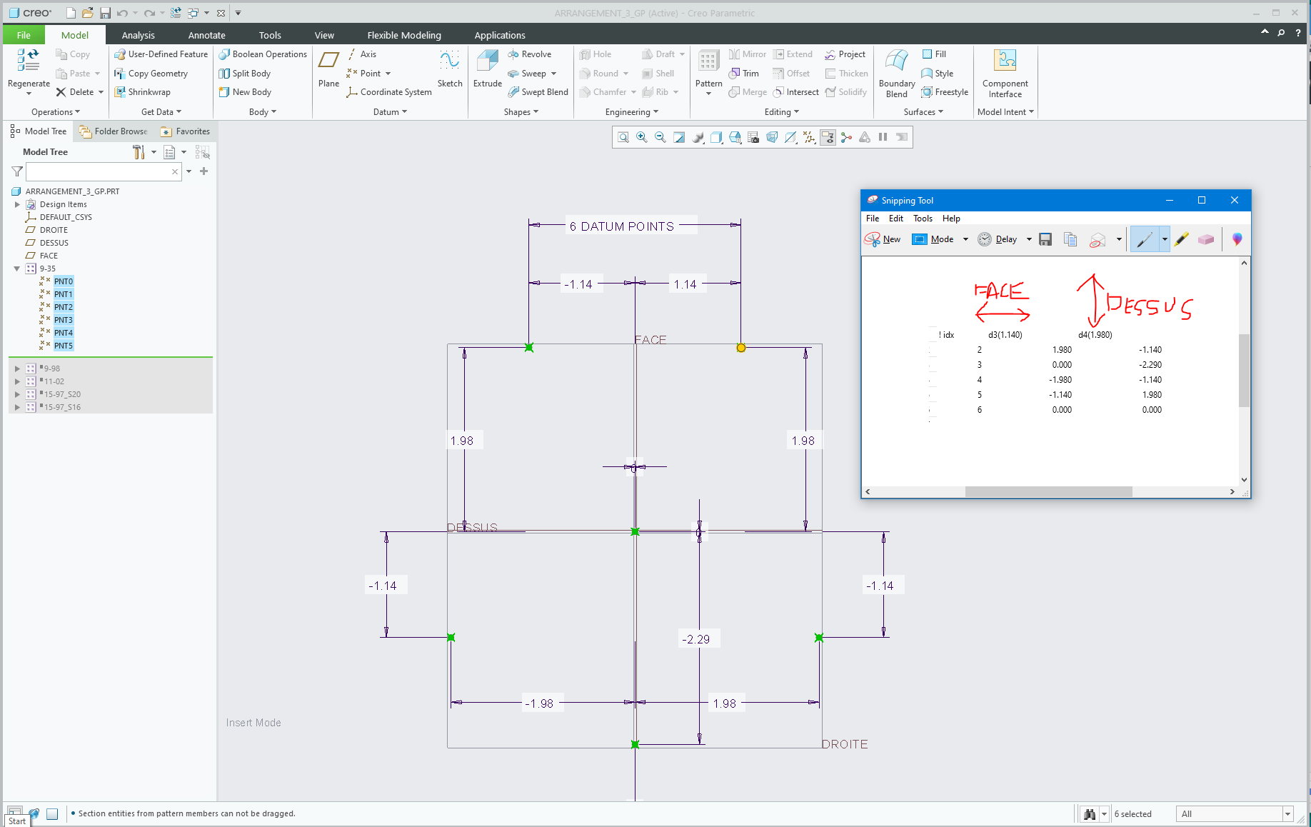Collapse the 9-35 pattern in Model Tree

16,269
